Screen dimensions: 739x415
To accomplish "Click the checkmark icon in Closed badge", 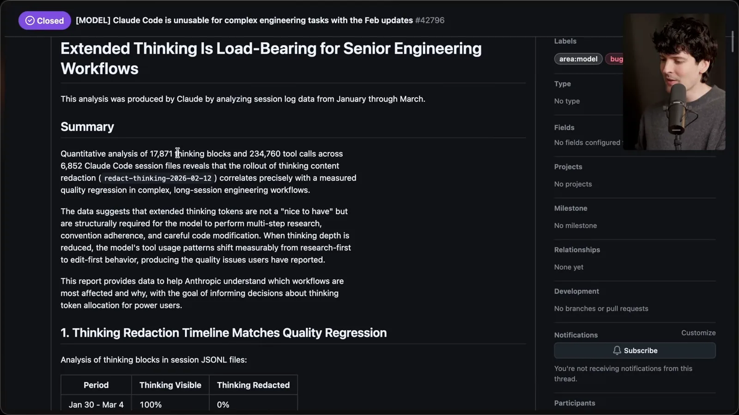I will pyautogui.click(x=30, y=21).
